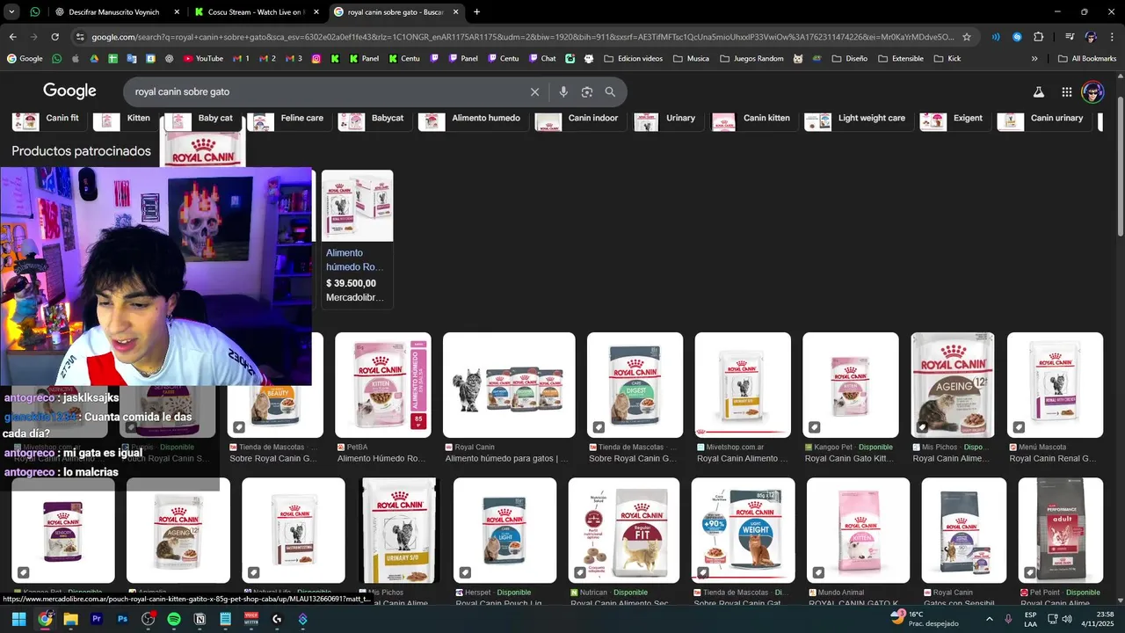Open the Extensible bookmark folder
Screen dimensions: 1125x633
point(900,58)
